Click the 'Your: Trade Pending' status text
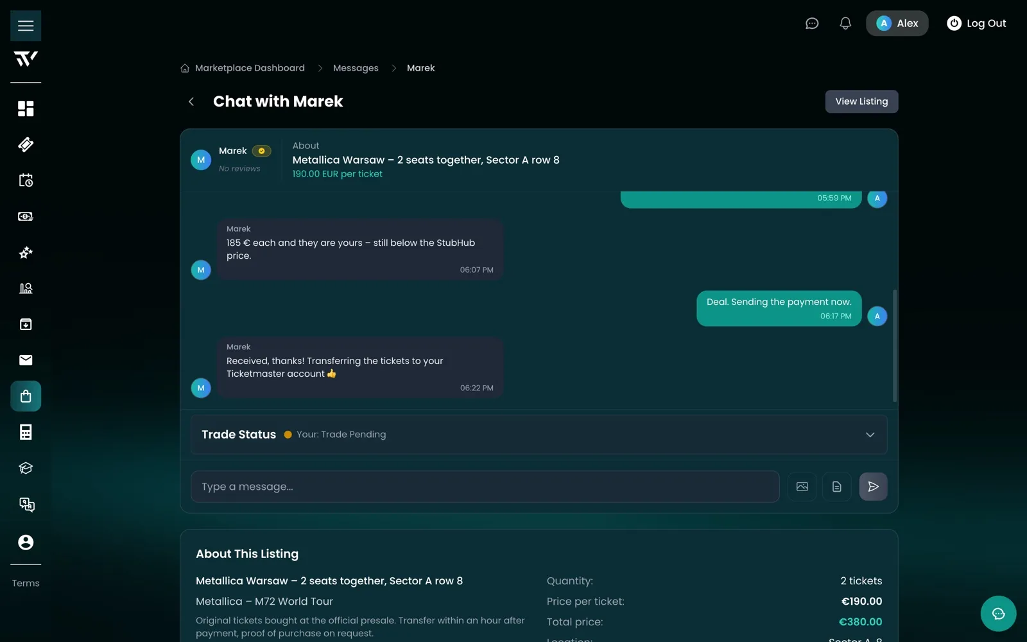The image size is (1027, 642). pos(341,435)
